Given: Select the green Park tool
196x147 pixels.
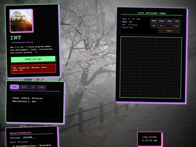Looking at the screenshot, I should pos(177,26).
